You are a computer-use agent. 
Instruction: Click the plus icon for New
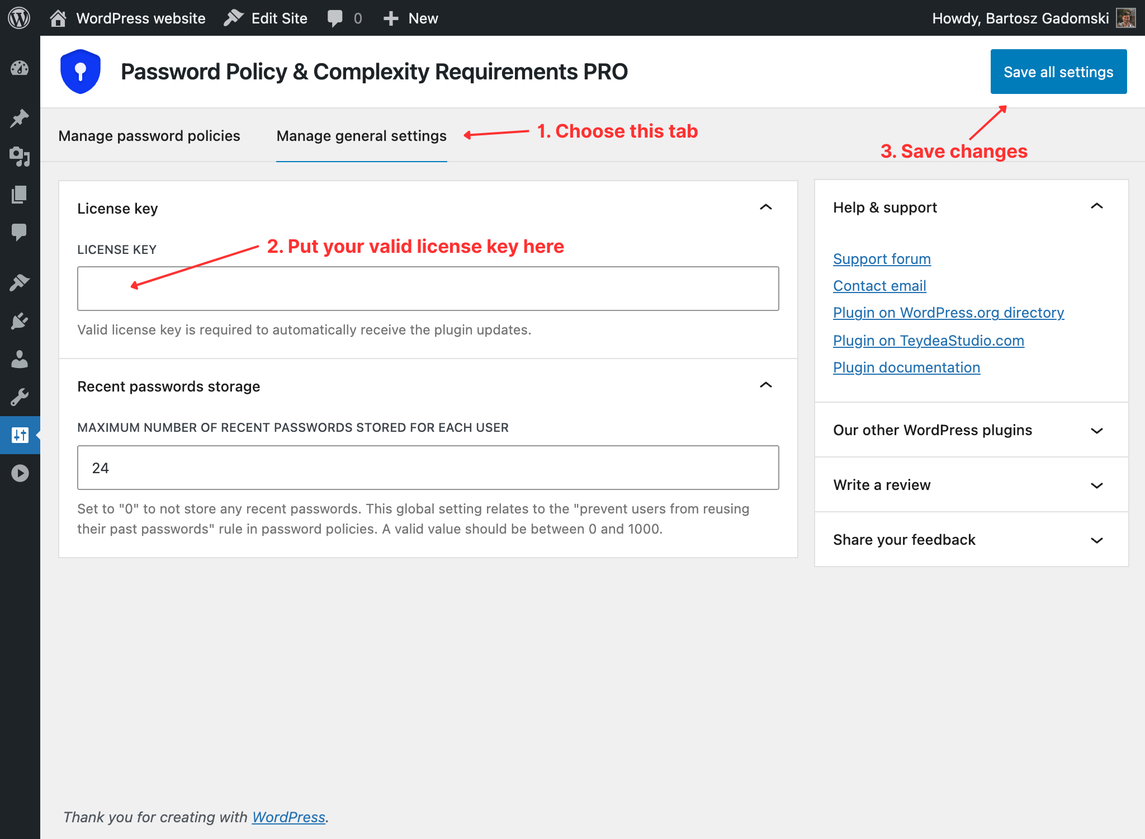click(x=390, y=18)
